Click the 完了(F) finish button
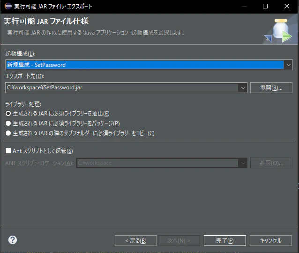 point(224,241)
